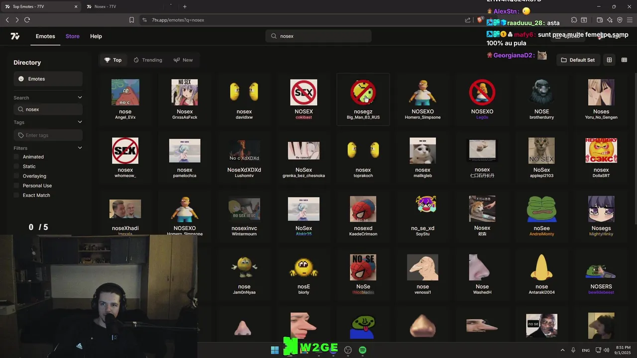
Task: Click author link DollaSRT under nosex
Action: (601, 176)
